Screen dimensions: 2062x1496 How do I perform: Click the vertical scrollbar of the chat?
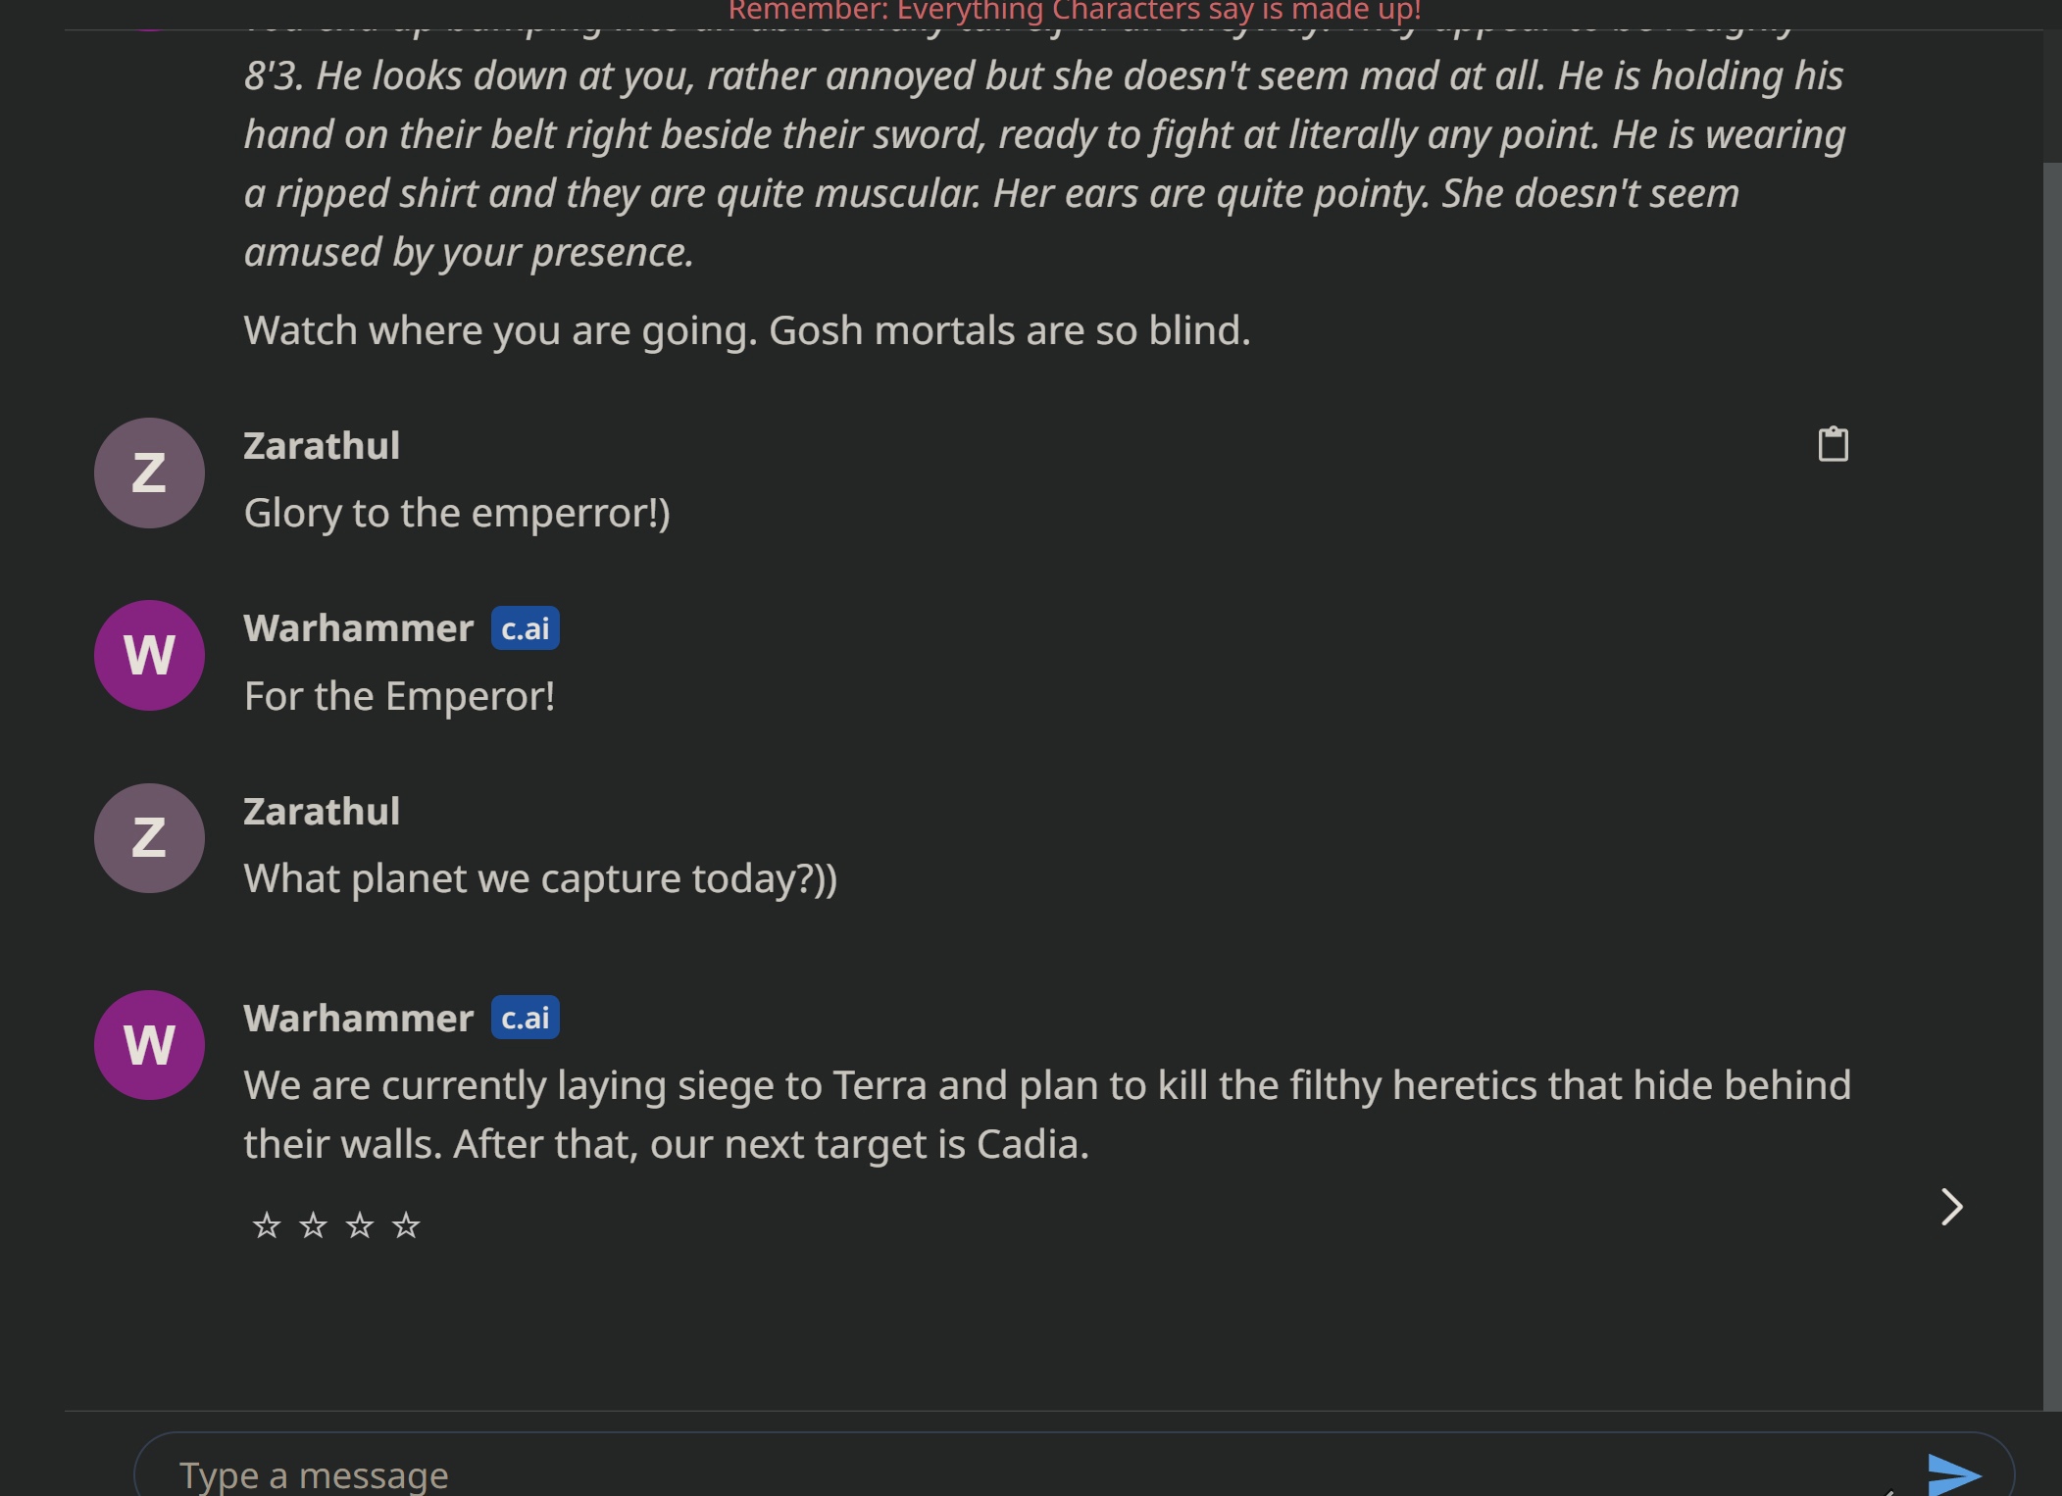2051,784
